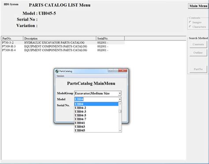Click the Description column header
This screenshot has width=209, height=164.
click(60, 38)
